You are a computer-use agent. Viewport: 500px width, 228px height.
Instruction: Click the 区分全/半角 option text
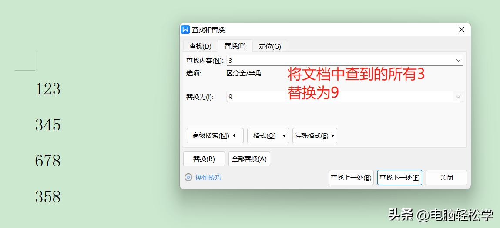(x=244, y=73)
